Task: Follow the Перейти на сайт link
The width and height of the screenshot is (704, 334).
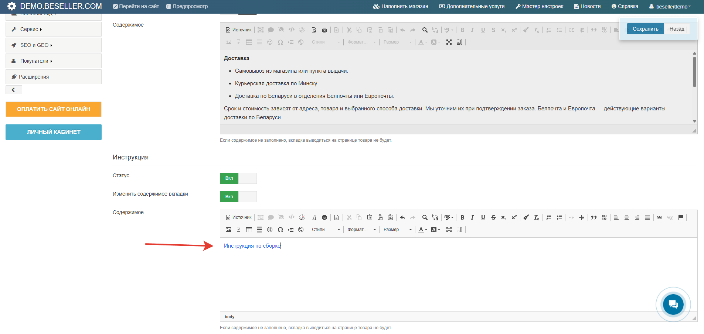Action: [x=136, y=6]
